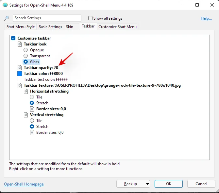Open the Backup dropdown arrow

(x=147, y=184)
